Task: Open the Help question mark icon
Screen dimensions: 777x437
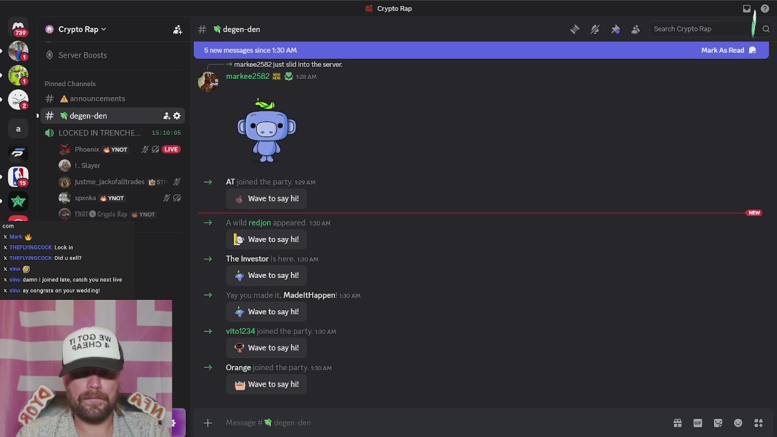Action: [x=765, y=8]
